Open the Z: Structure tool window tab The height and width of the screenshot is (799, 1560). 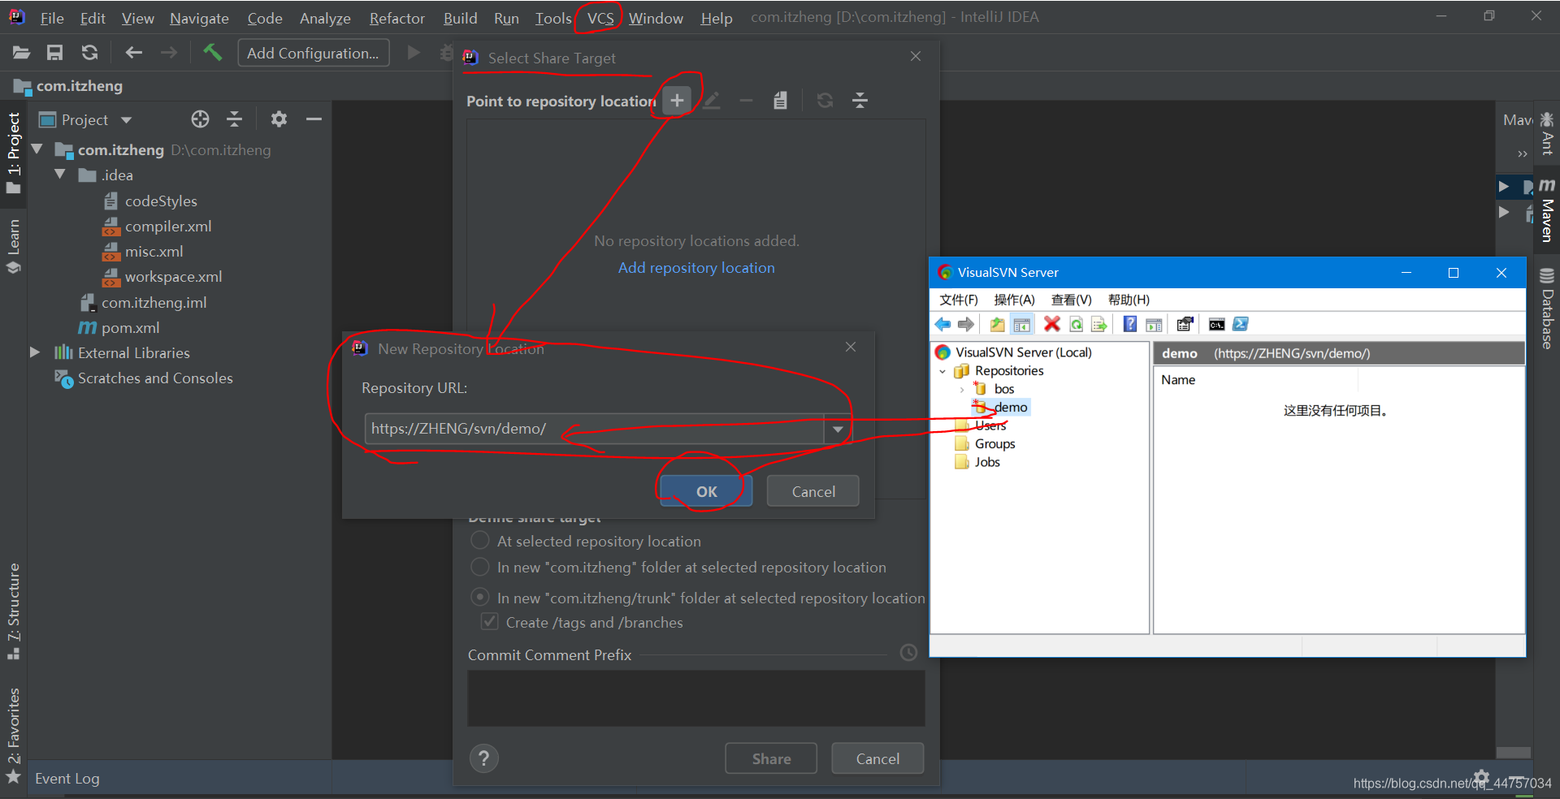(14, 611)
